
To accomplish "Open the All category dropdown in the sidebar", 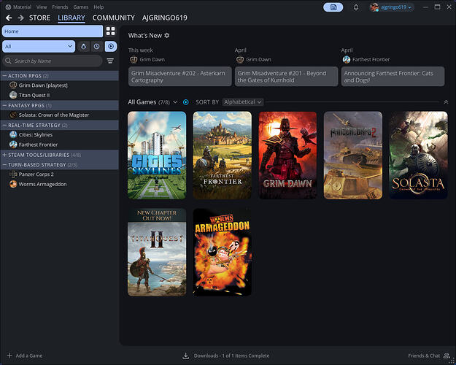I will click(39, 46).
